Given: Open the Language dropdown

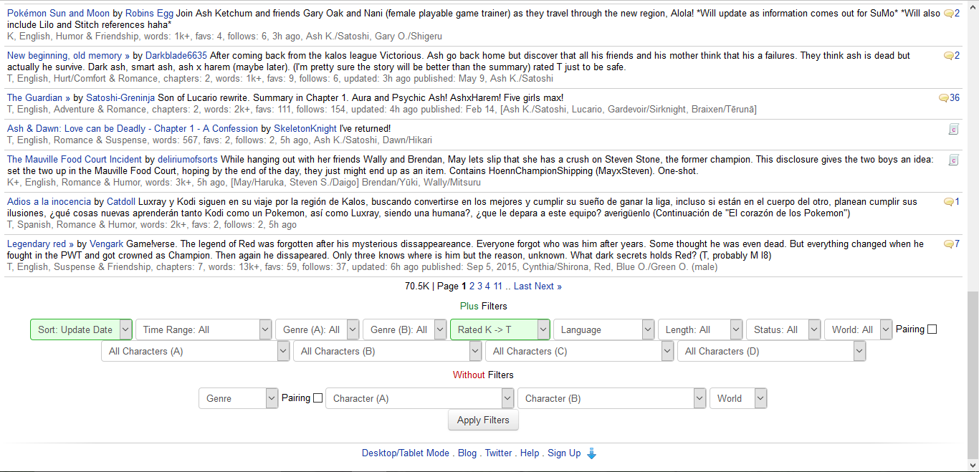Looking at the screenshot, I should pyautogui.click(x=603, y=329).
